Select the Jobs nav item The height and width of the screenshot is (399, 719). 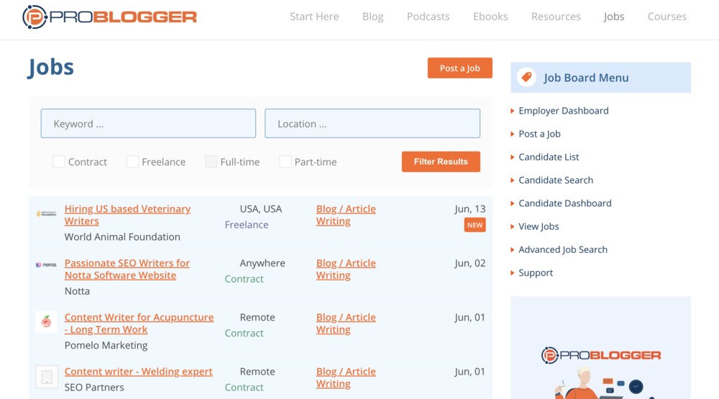tap(613, 17)
